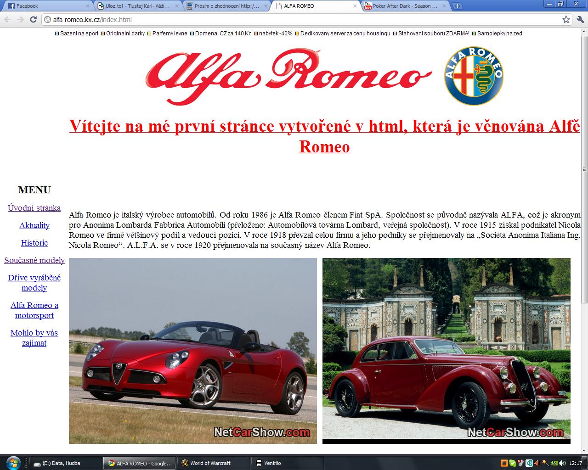Click the round Alfa Romeo badge emblem

coord(474,76)
